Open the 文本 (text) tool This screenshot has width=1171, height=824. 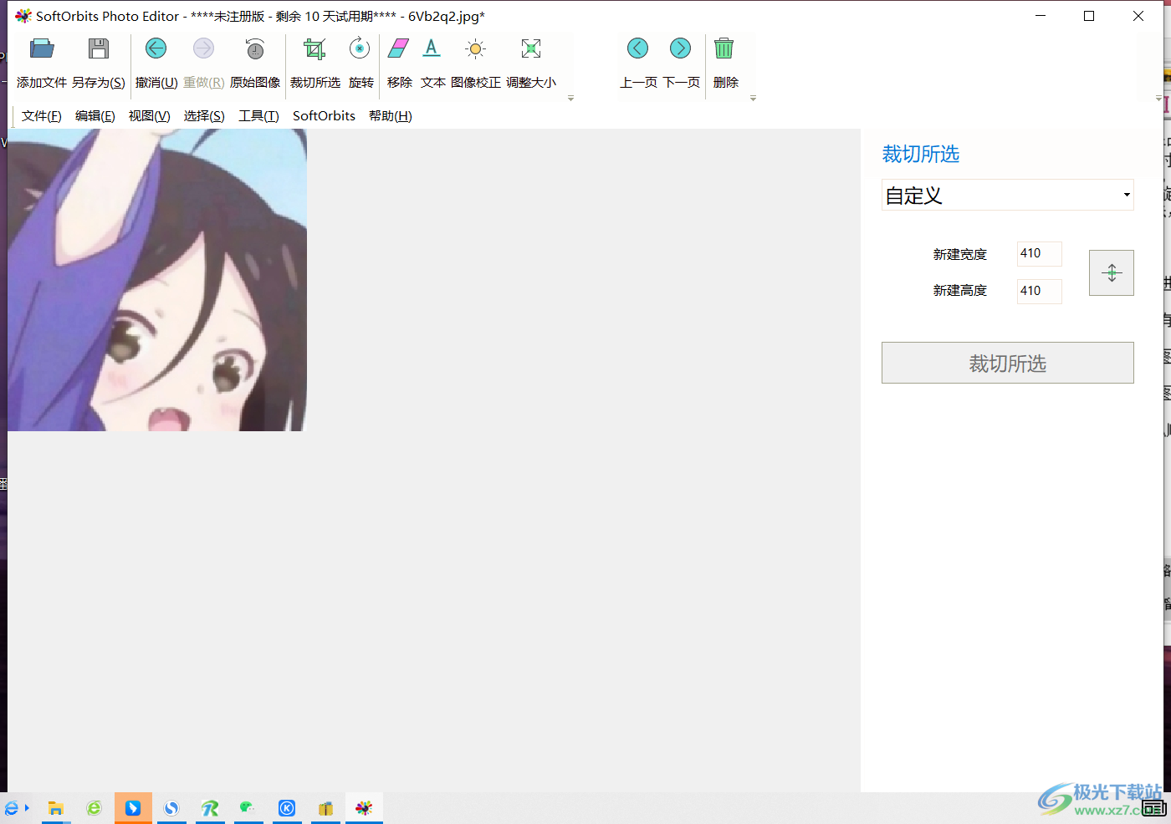click(432, 48)
